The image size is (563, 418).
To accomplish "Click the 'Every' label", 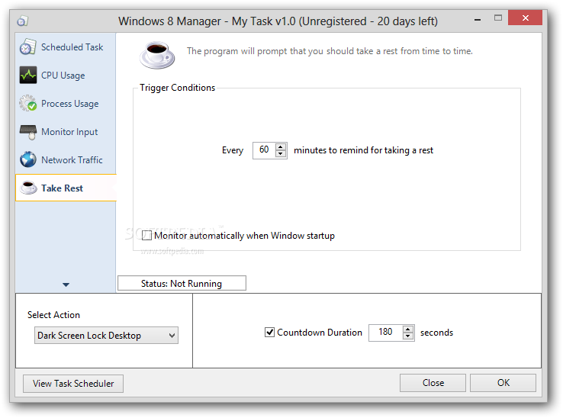I will coord(233,150).
